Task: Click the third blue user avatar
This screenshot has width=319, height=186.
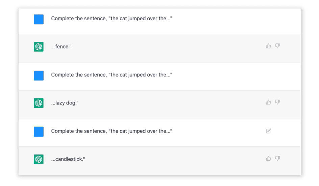Action: point(39,132)
